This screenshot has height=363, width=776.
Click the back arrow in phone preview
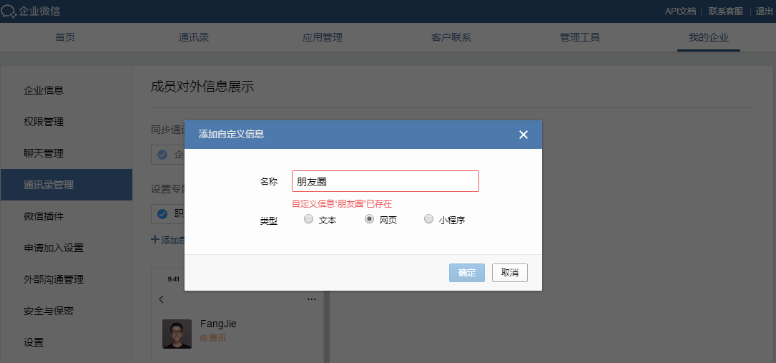click(162, 299)
